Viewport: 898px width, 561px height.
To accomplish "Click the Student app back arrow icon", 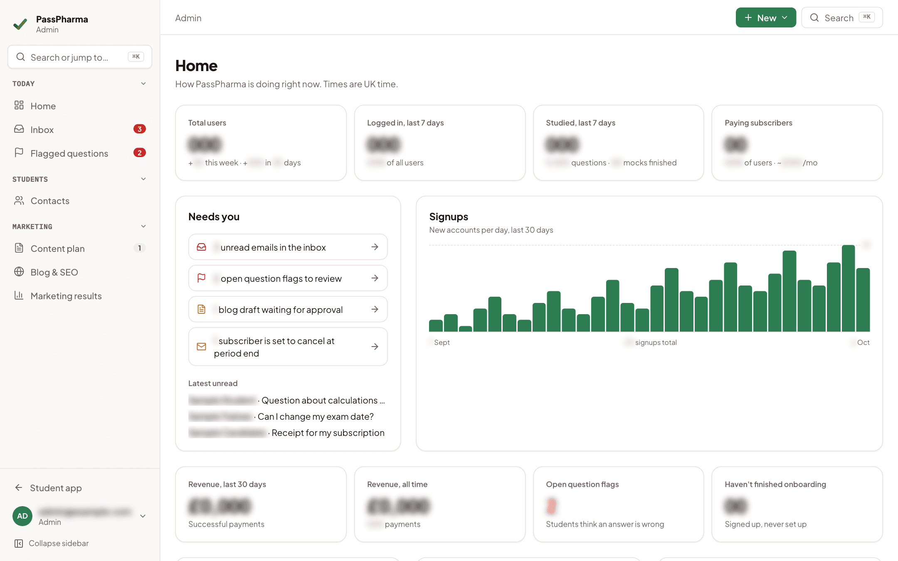I will click(x=19, y=487).
